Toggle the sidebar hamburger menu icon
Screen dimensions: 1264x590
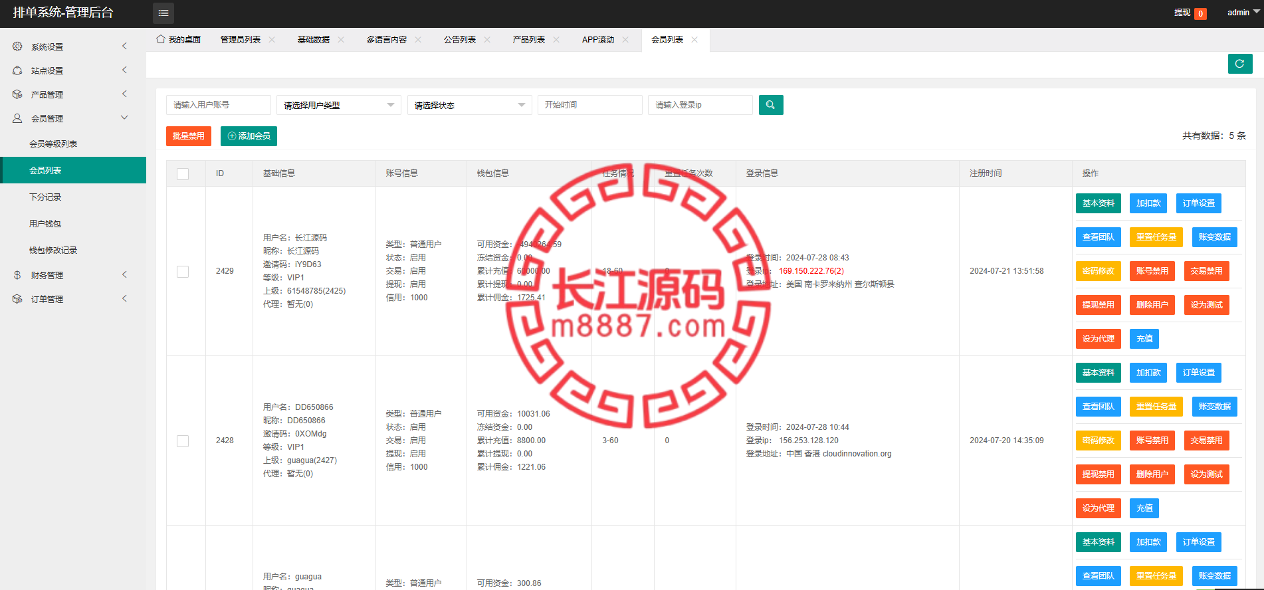(163, 13)
